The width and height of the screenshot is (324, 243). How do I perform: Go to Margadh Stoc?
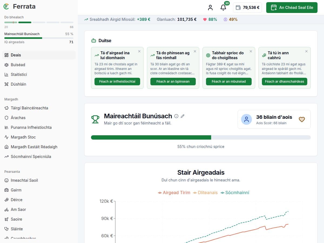[x=39, y=137]
